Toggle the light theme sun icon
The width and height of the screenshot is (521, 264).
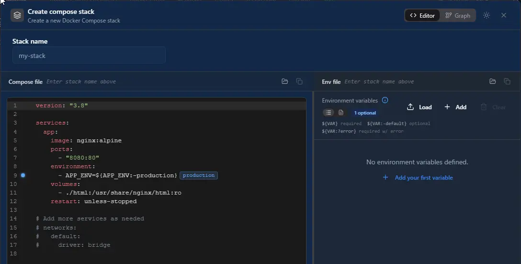pyautogui.click(x=487, y=15)
